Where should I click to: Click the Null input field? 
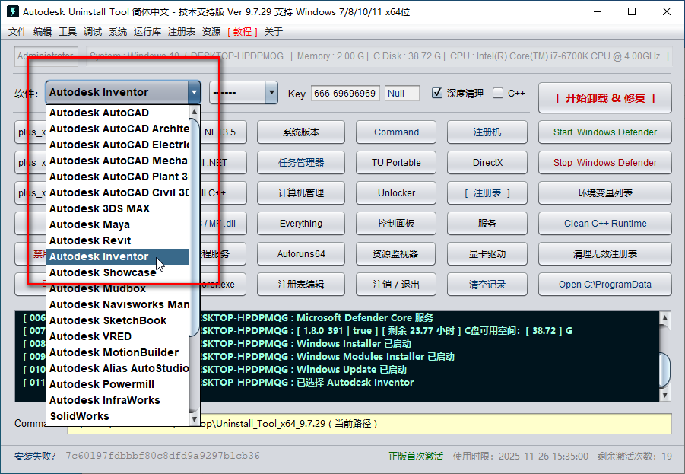point(402,93)
